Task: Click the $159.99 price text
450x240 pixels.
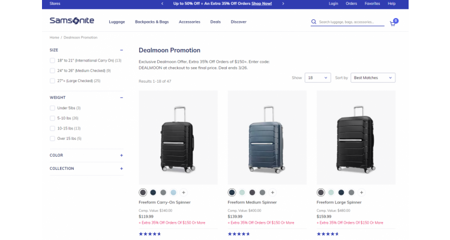Action: (x=324, y=217)
